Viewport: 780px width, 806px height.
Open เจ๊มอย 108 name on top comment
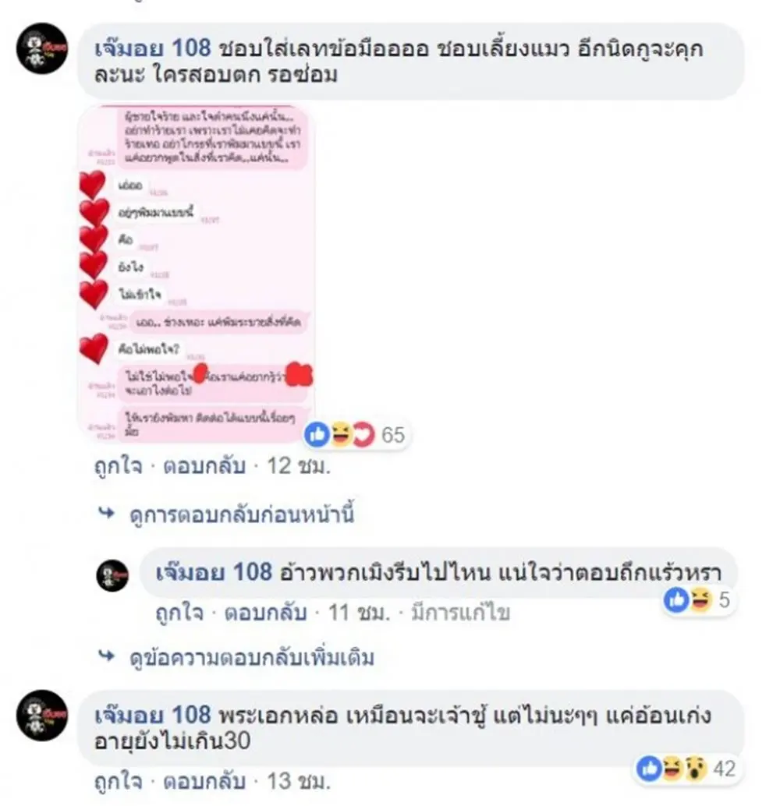tap(153, 48)
